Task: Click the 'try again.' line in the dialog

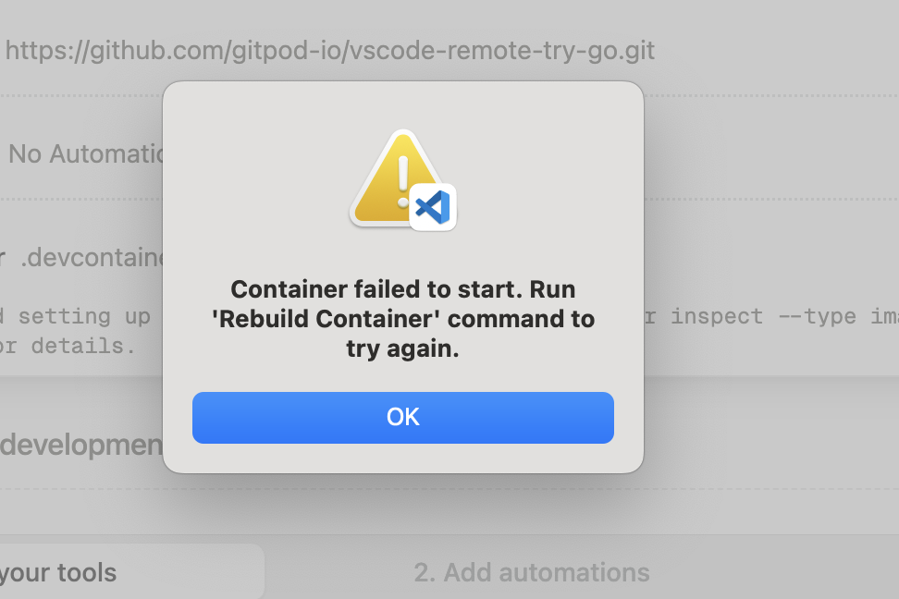Action: (403, 349)
